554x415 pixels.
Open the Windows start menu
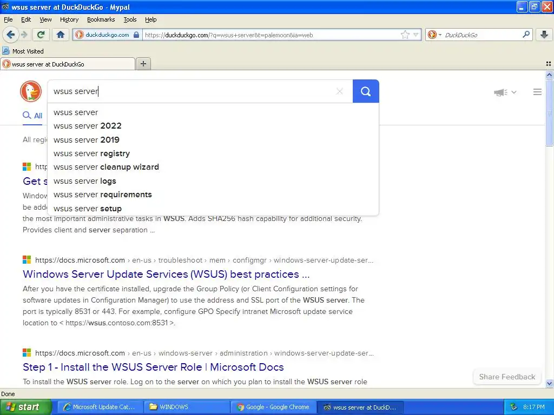[25, 407]
